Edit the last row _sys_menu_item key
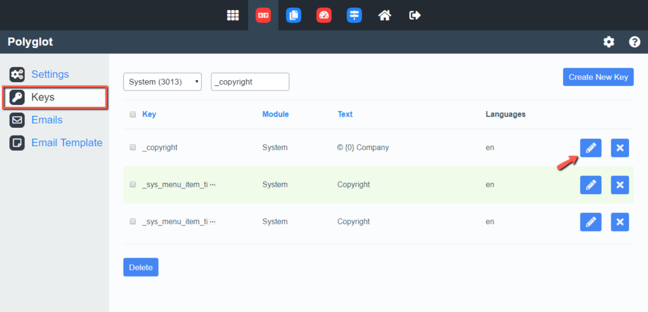The height and width of the screenshot is (312, 648). pyautogui.click(x=590, y=222)
